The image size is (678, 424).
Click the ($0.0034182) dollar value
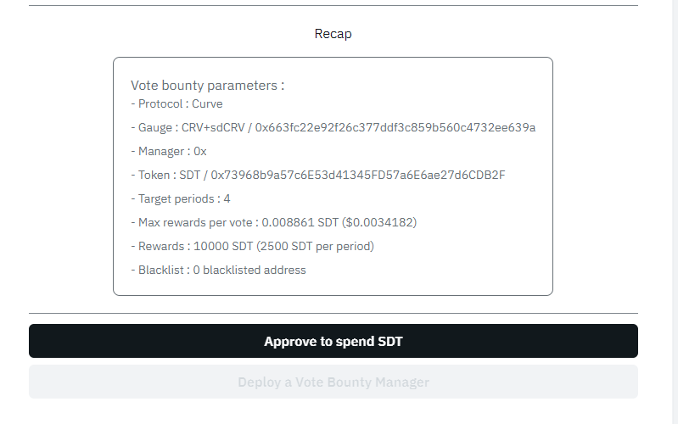(378, 222)
